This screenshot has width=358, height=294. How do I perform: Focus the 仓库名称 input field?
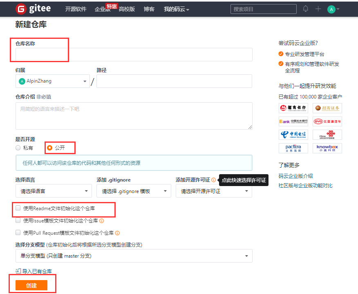pos(134,55)
